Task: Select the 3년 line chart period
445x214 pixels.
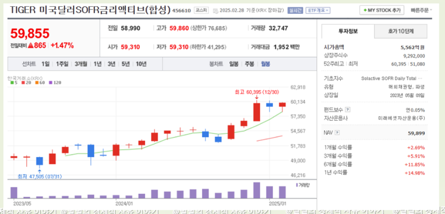Action: point(111,64)
